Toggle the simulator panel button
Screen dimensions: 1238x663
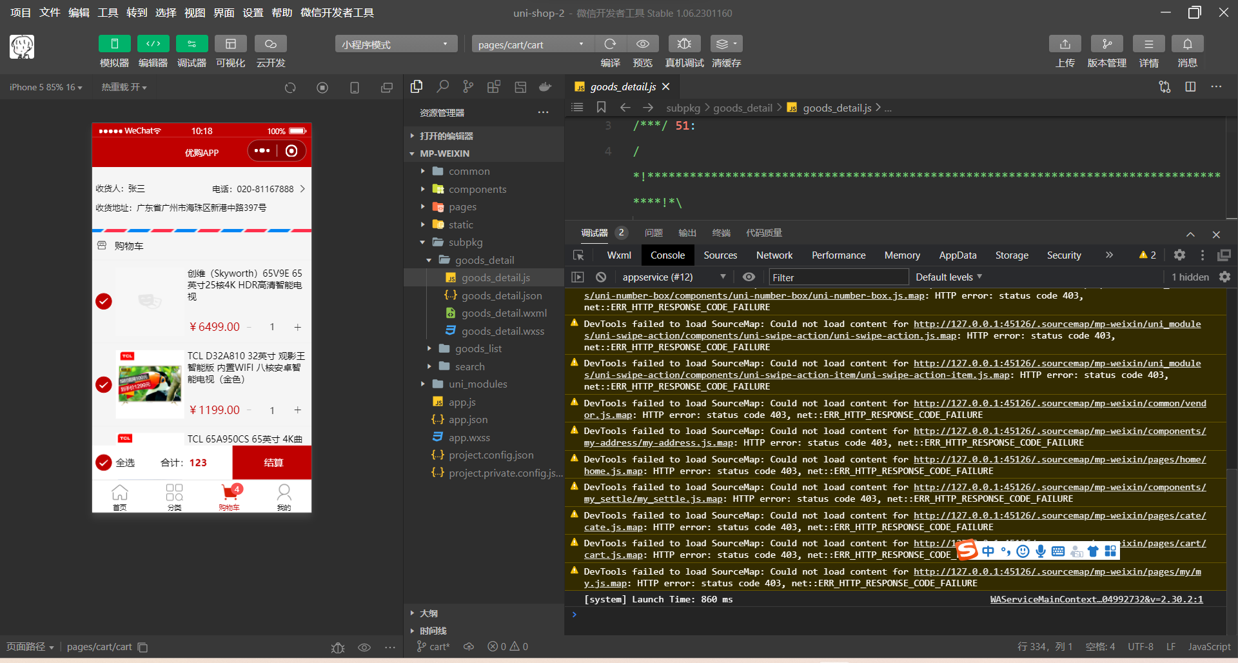pos(114,44)
